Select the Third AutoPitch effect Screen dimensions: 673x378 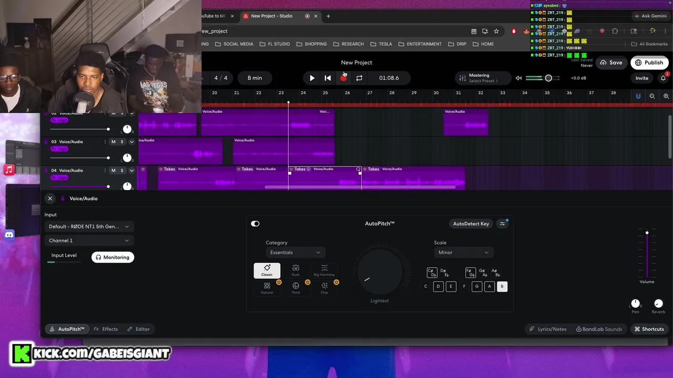(x=295, y=288)
